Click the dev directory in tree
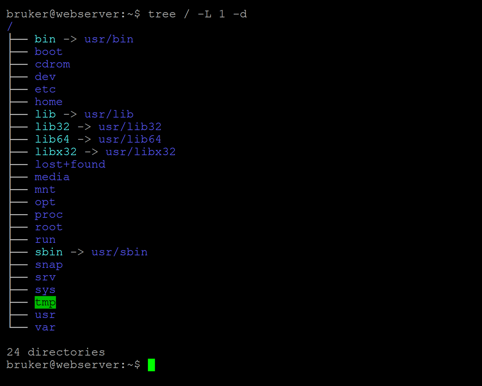This screenshot has width=482, height=386. point(45,77)
